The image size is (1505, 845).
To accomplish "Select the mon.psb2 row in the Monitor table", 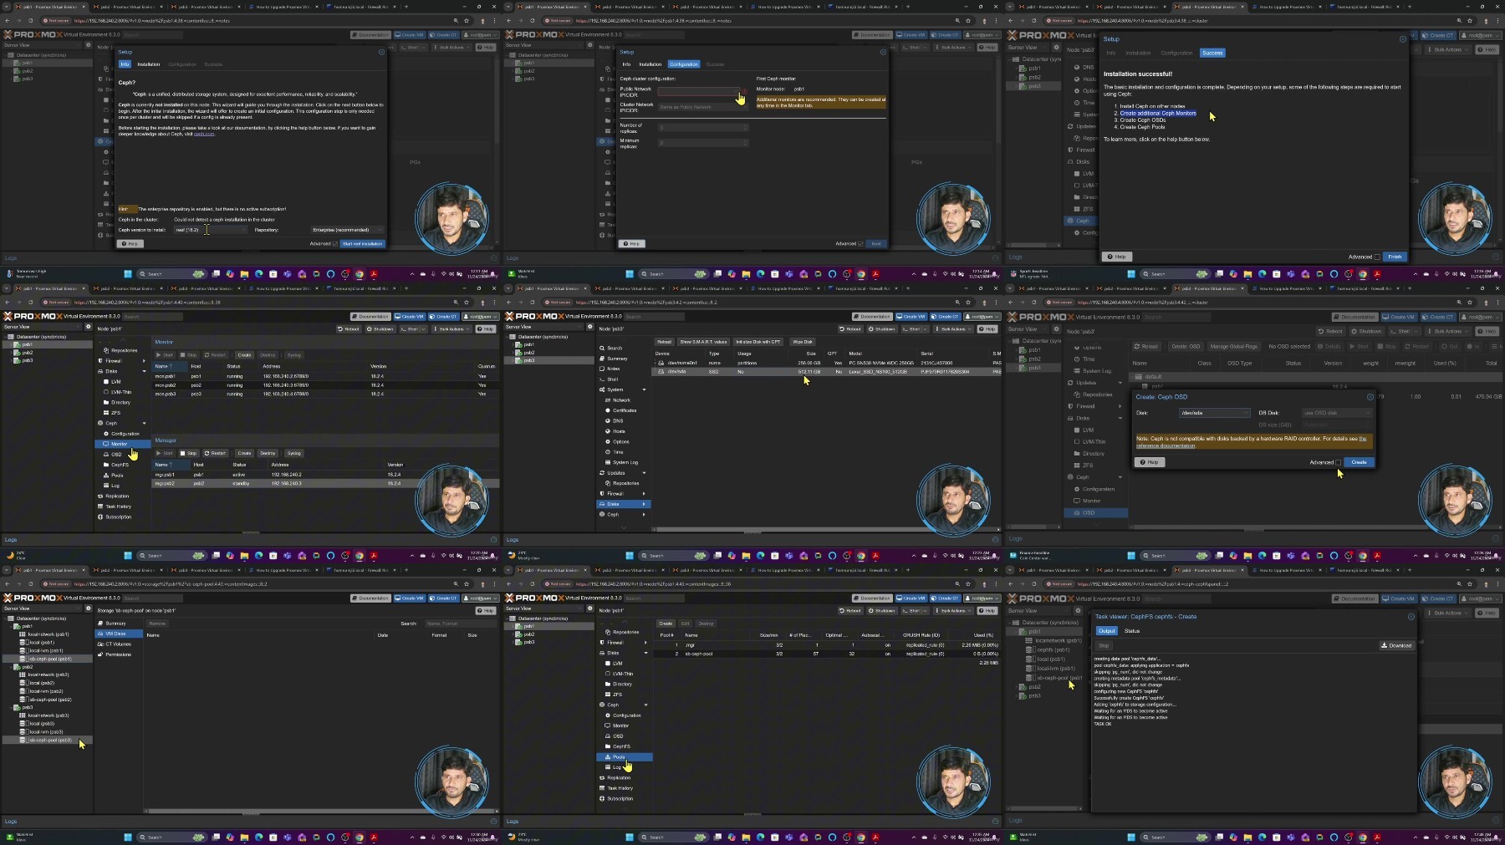I will 326,385.
